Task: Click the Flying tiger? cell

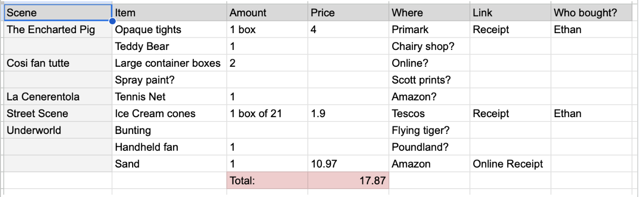Action: point(430,130)
